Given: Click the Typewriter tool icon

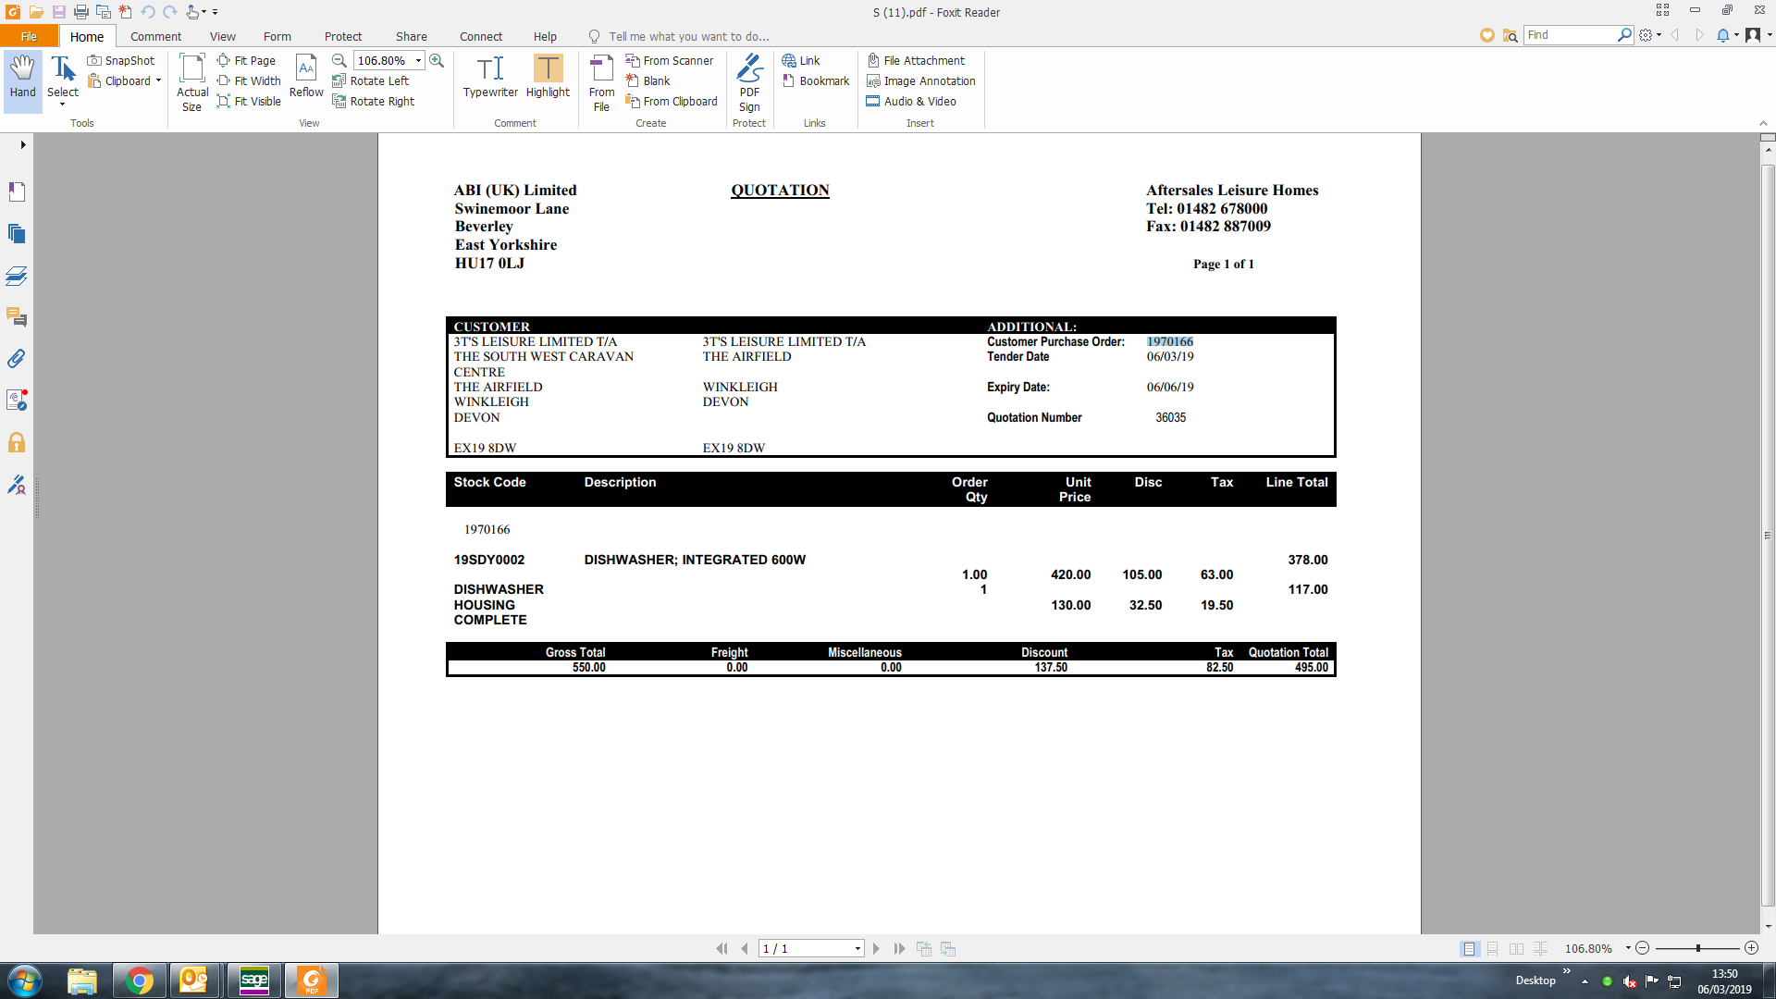Looking at the screenshot, I should pos(490,69).
